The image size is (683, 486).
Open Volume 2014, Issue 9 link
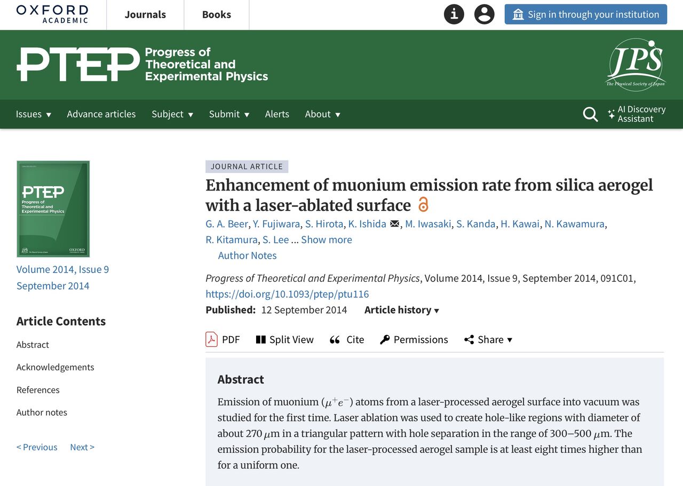click(x=62, y=269)
